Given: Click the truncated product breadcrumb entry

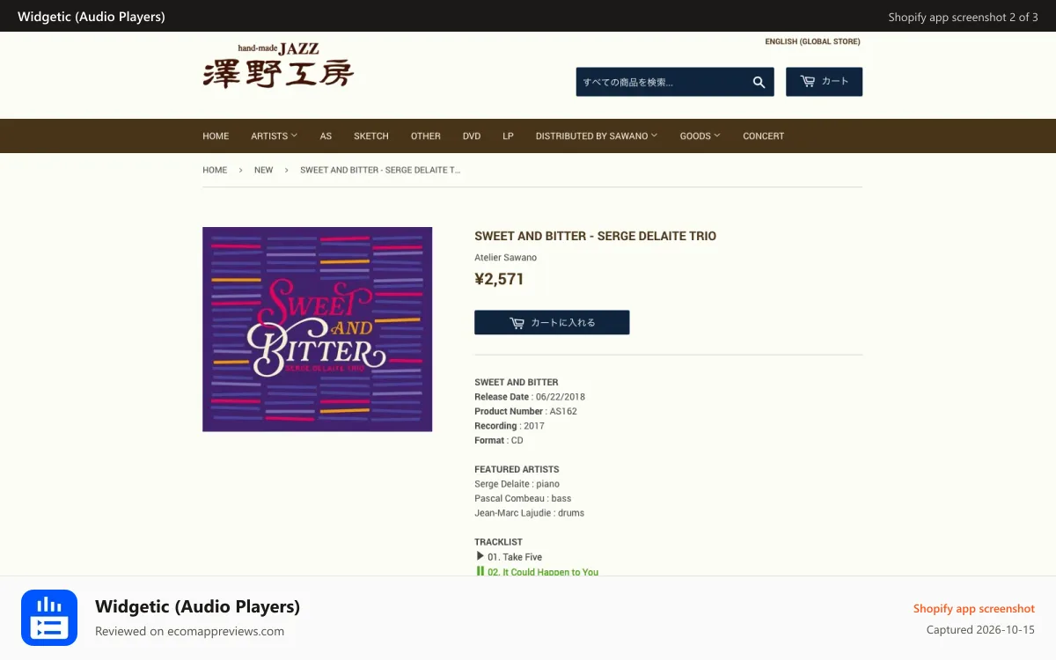Looking at the screenshot, I should (380, 170).
